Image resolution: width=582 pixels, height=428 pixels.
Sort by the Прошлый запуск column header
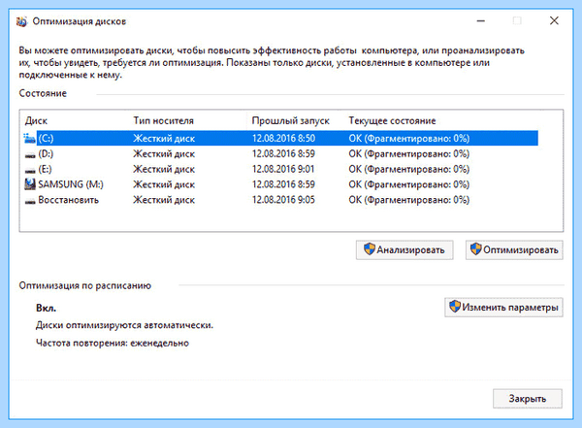[x=291, y=120]
